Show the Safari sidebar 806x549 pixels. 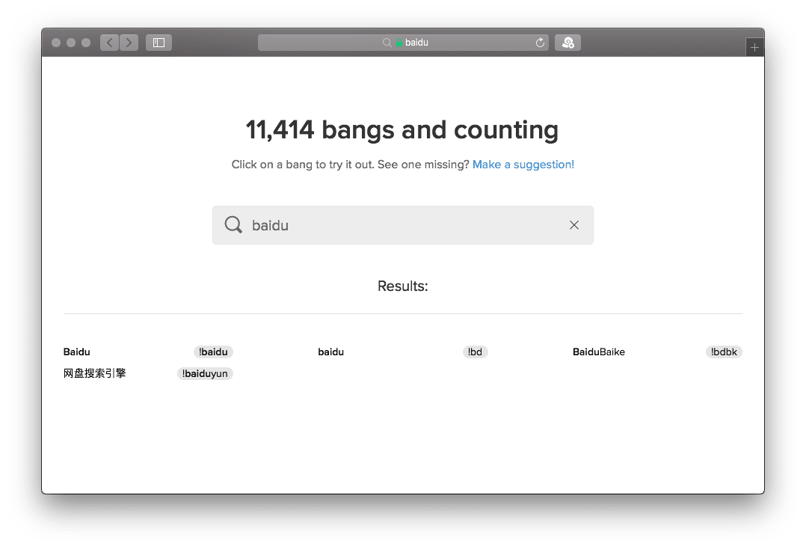click(159, 43)
